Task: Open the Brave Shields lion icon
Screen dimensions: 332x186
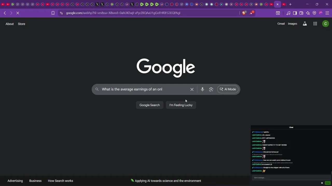Action: [x=244, y=13]
